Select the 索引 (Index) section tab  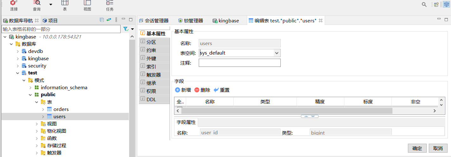(x=151, y=67)
